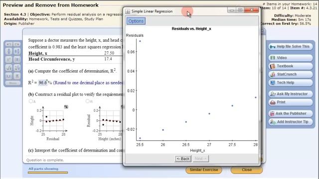Maximize the Simple Linear Regression window
319x179 pixels.
240,10
